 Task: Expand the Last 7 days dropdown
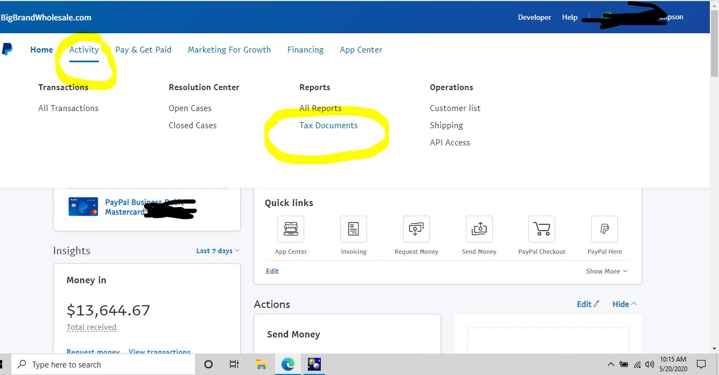pyautogui.click(x=218, y=251)
